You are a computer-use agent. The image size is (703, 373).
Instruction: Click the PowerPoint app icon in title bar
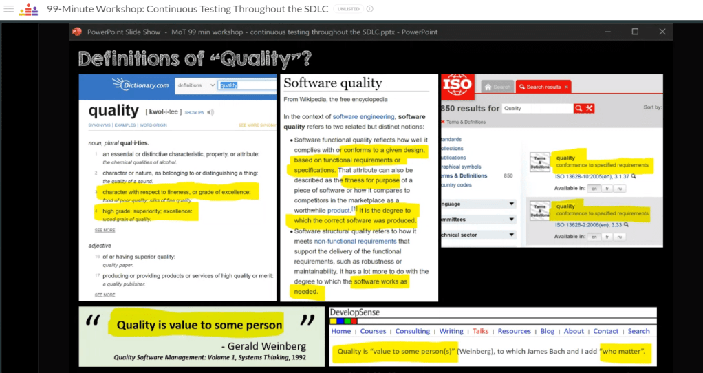[x=77, y=32]
